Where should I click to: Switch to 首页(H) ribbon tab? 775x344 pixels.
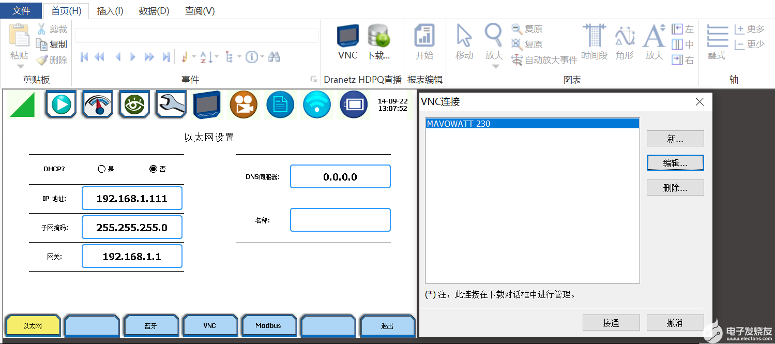[66, 10]
